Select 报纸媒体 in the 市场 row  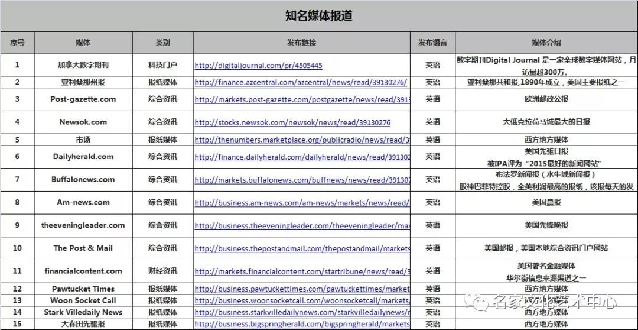tap(163, 140)
